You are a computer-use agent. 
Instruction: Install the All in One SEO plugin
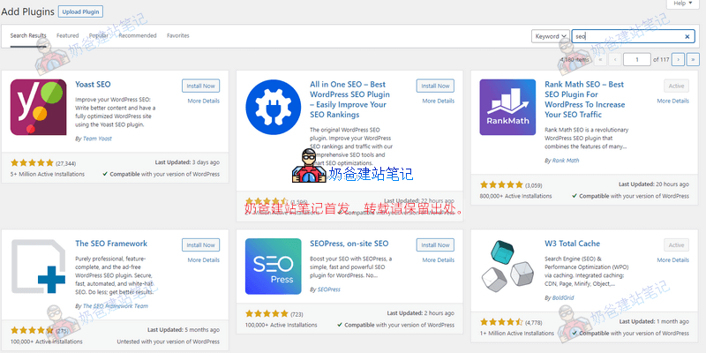(435, 86)
